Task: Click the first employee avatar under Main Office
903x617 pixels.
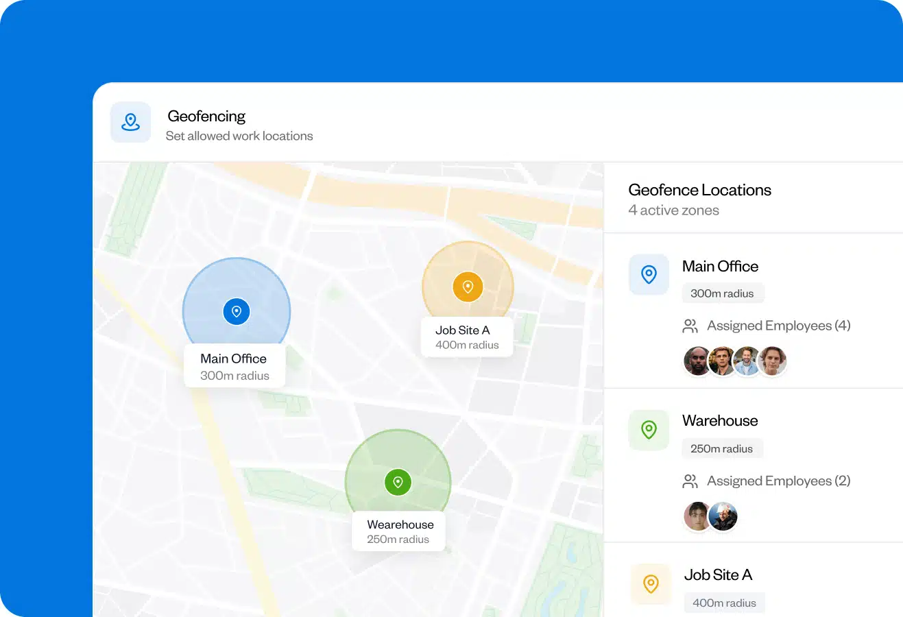Action: coord(697,361)
